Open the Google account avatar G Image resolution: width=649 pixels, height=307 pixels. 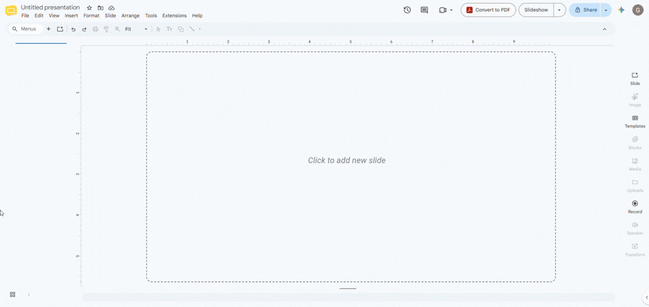[638, 10]
